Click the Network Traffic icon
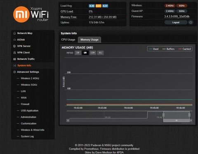Image resolution: width=198 pixels, height=154 pixels. pyautogui.click(x=14, y=59)
